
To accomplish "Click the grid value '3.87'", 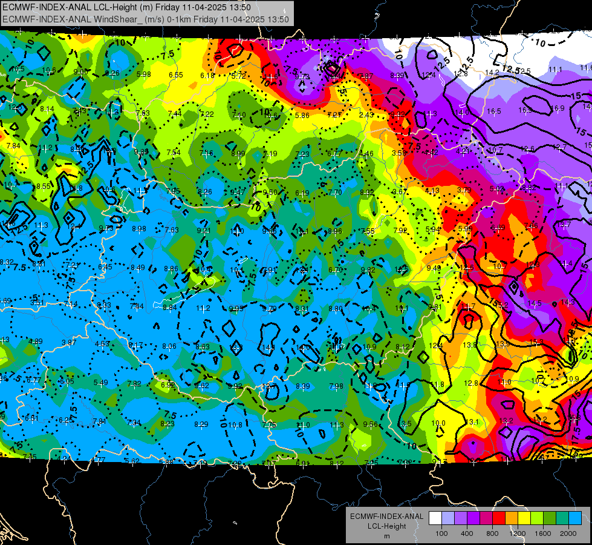I will tap(69, 342).
